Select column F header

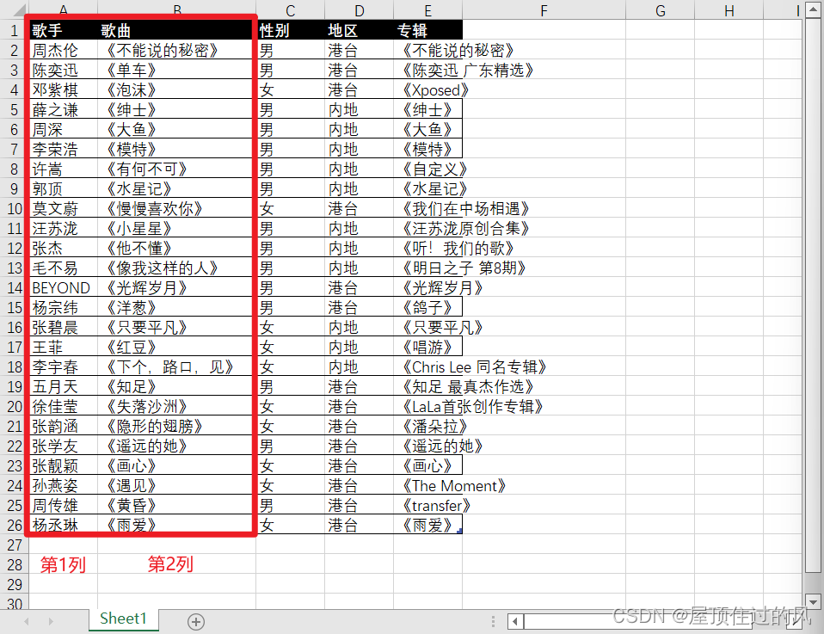click(x=543, y=10)
